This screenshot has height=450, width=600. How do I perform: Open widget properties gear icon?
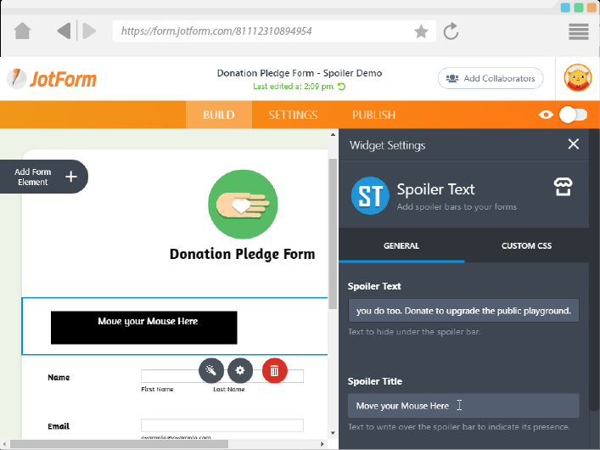coord(240,370)
